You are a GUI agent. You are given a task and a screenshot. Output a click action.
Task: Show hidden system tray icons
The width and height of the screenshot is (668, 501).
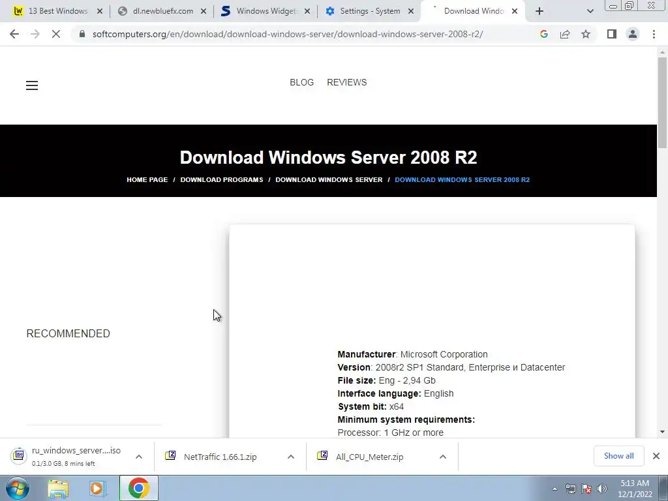tap(554, 489)
